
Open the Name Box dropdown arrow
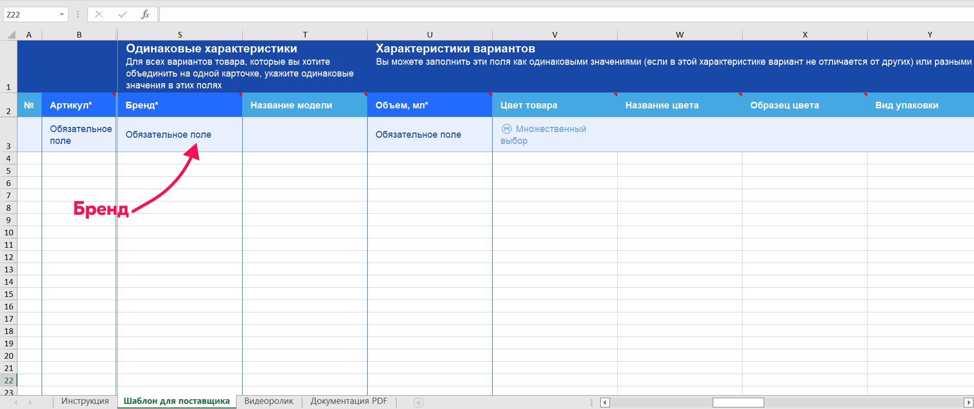coord(62,14)
